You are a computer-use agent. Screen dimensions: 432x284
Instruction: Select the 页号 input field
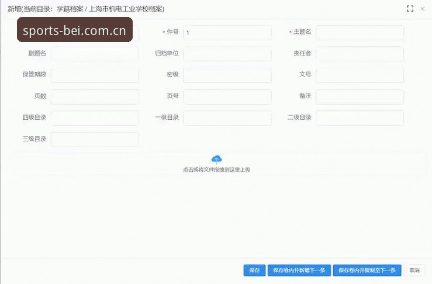click(227, 96)
